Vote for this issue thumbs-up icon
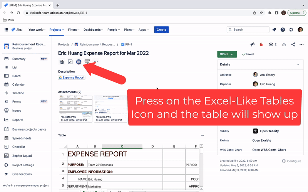The width and height of the screenshot is (308, 192). point(284,45)
